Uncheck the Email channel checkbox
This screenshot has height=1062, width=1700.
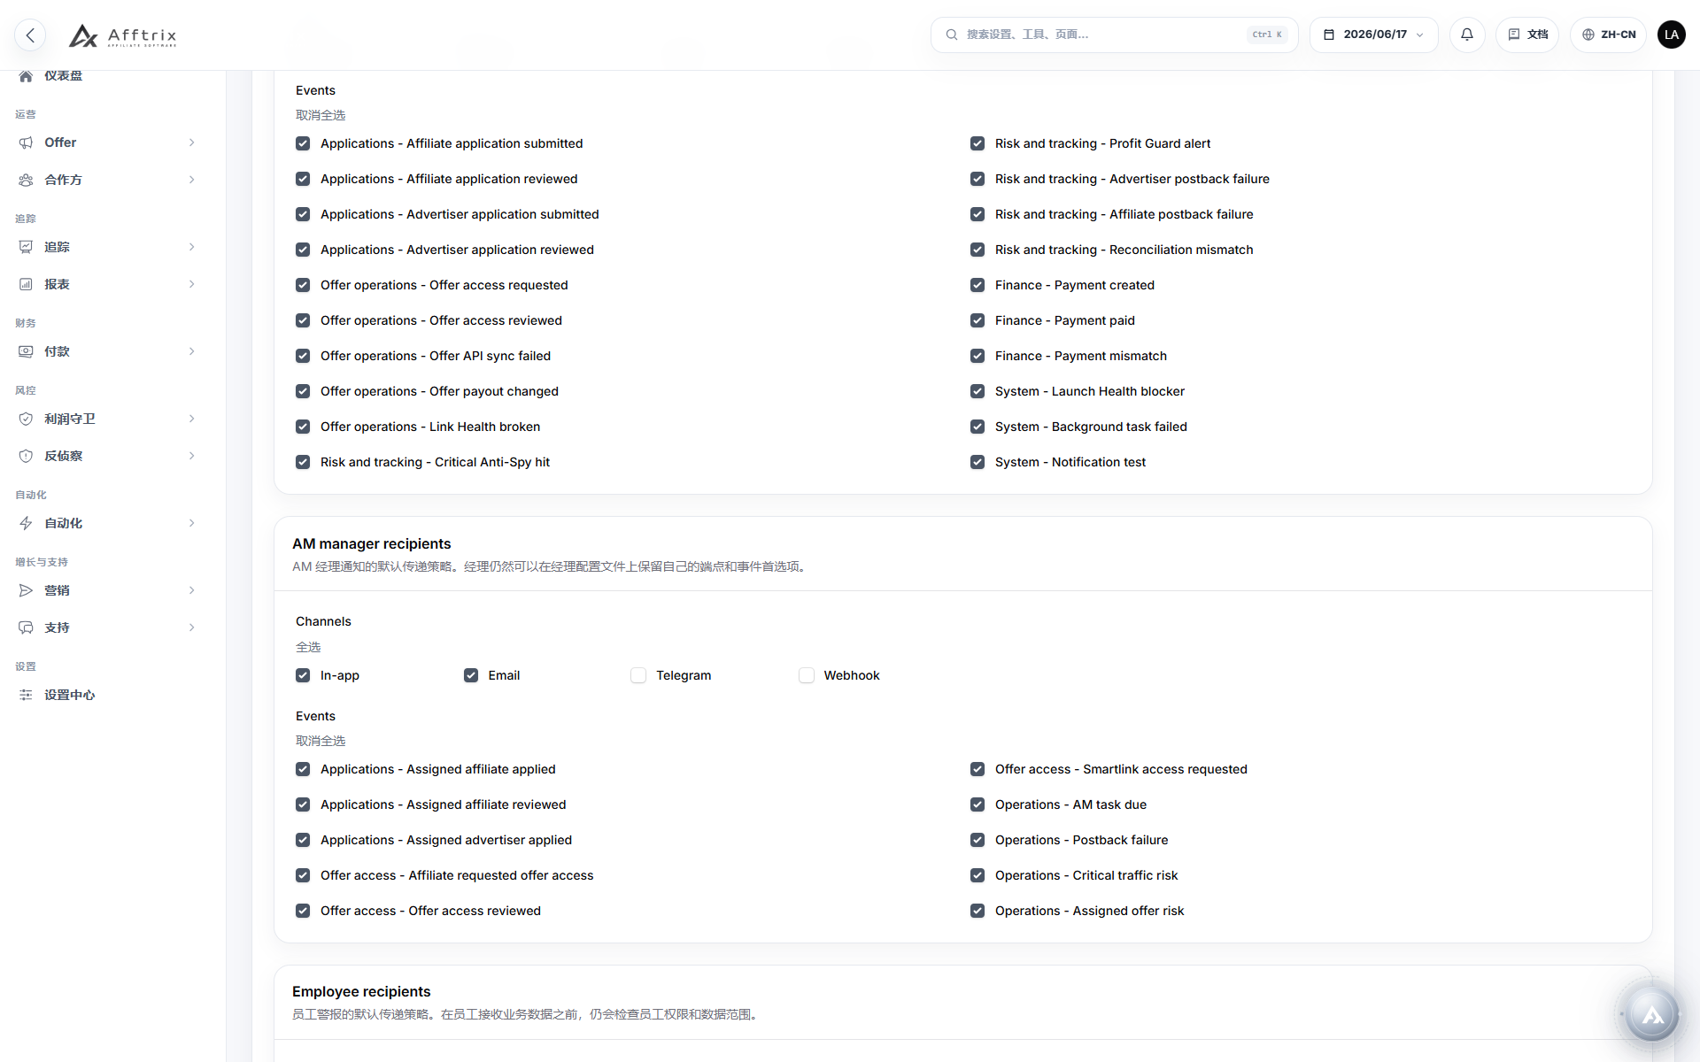tap(471, 675)
